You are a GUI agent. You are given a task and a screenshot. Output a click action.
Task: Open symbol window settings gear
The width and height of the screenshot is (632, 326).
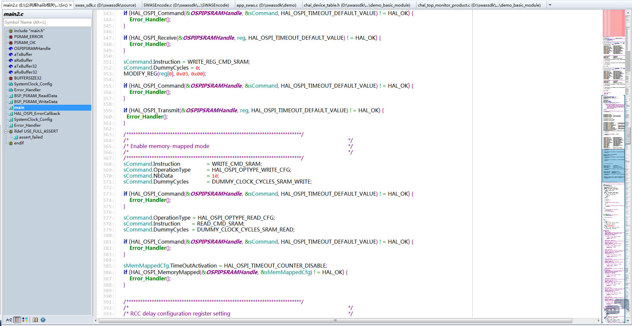[43, 320]
